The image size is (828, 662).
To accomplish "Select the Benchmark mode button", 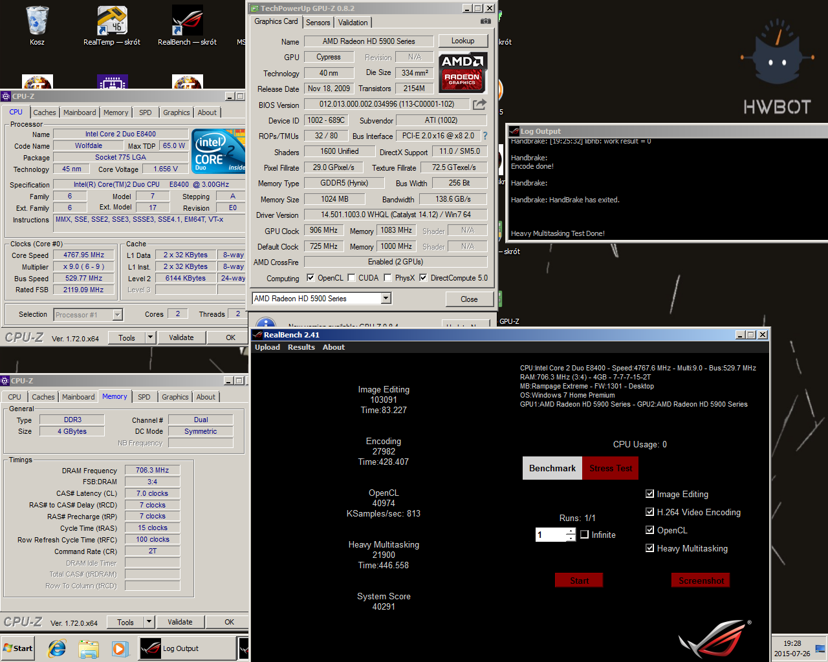I will (x=552, y=468).
